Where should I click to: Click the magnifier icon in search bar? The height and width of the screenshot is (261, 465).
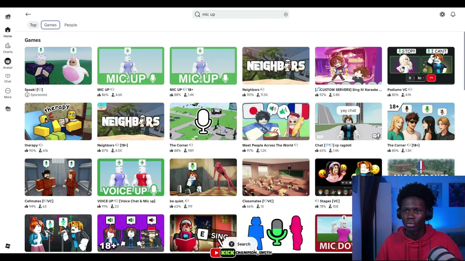(197, 14)
